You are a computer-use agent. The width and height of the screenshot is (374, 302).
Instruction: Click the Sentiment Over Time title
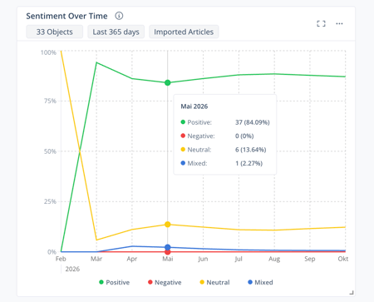[x=66, y=16]
